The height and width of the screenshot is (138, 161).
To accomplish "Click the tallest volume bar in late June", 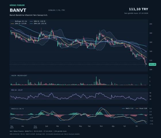I will tap(96, 81).
